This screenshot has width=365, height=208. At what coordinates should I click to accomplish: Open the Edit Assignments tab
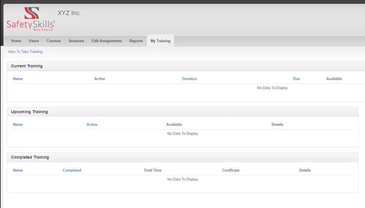[x=106, y=41]
